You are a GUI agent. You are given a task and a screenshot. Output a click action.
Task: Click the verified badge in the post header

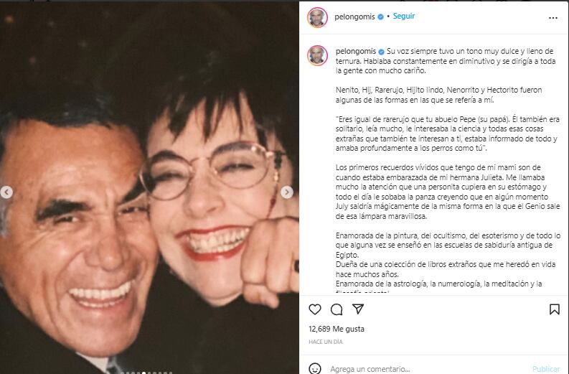381,16
